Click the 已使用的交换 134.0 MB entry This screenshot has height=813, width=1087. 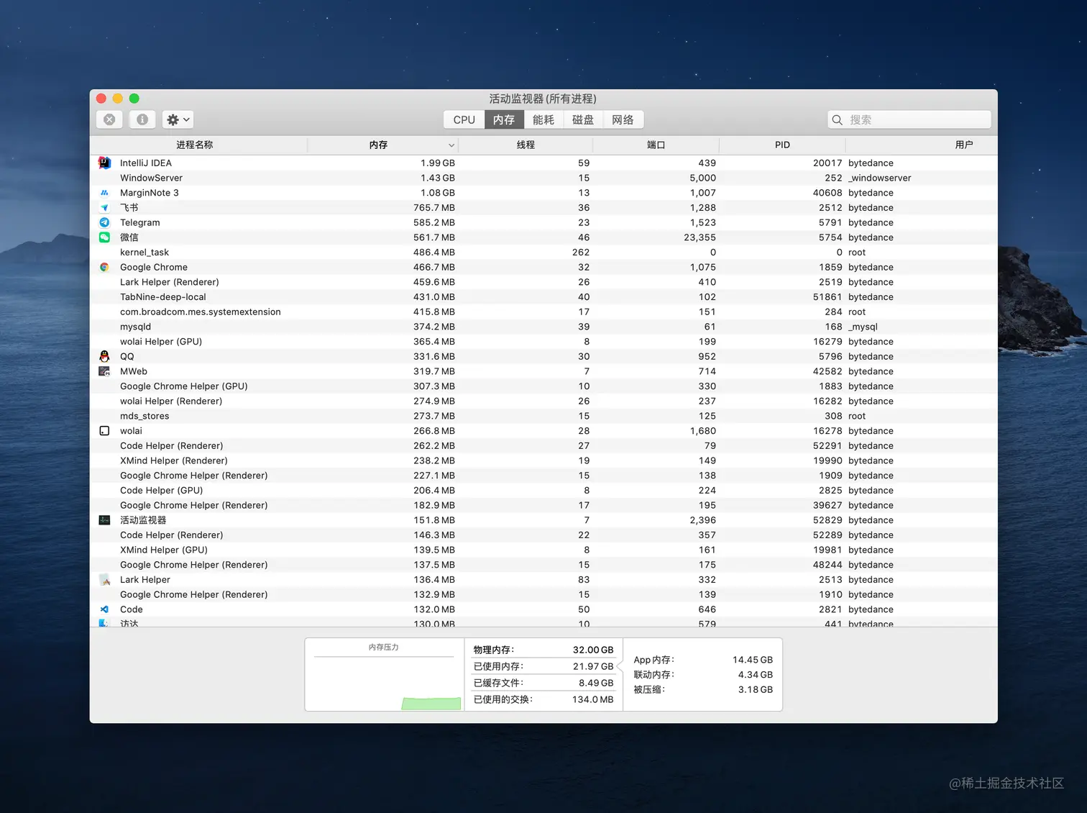pyautogui.click(x=543, y=699)
